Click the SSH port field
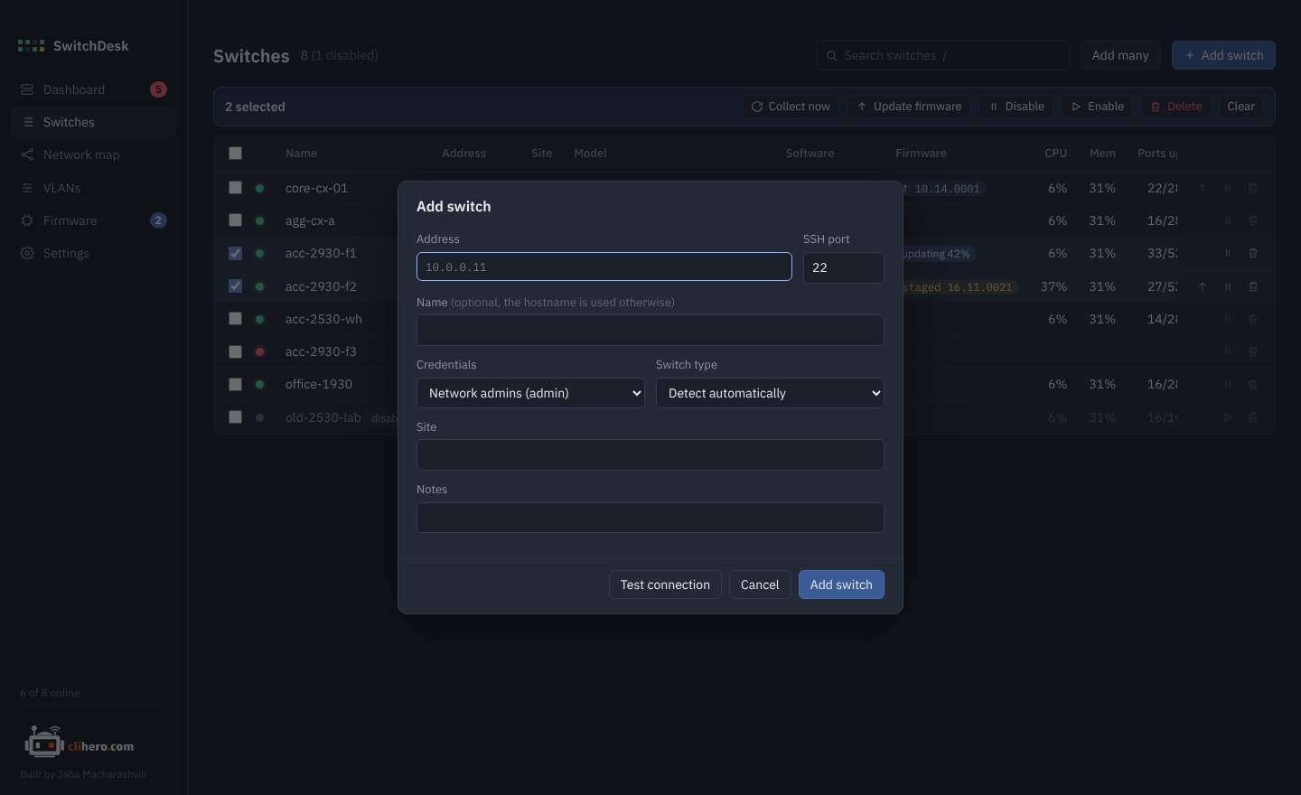Image resolution: width=1301 pixels, height=795 pixels. [844, 267]
